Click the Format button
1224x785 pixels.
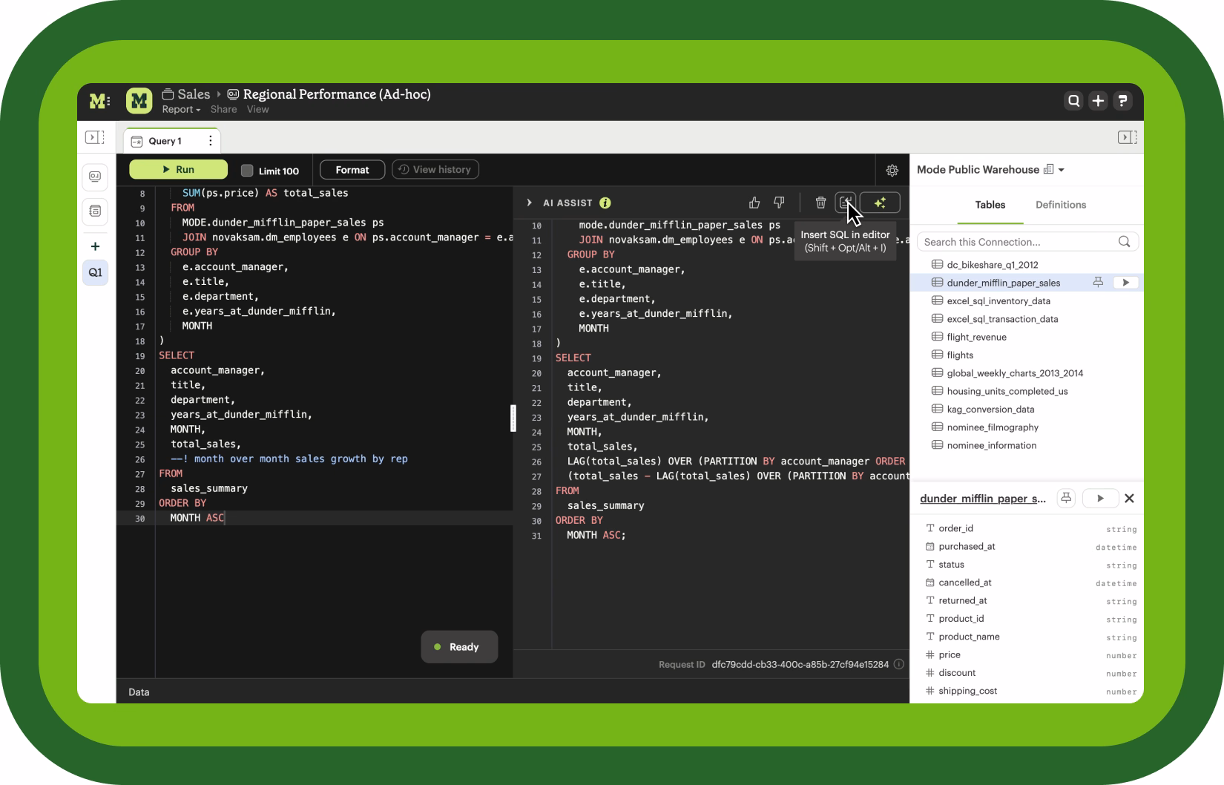tap(352, 170)
